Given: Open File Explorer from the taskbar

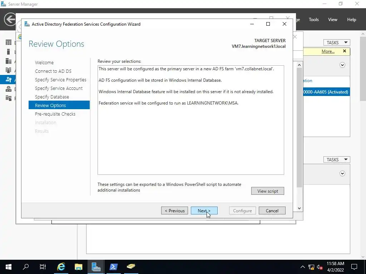Looking at the screenshot, I should pyautogui.click(x=78, y=267).
